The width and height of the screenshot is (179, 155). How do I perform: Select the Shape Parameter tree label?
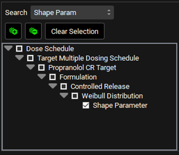pos(120,105)
